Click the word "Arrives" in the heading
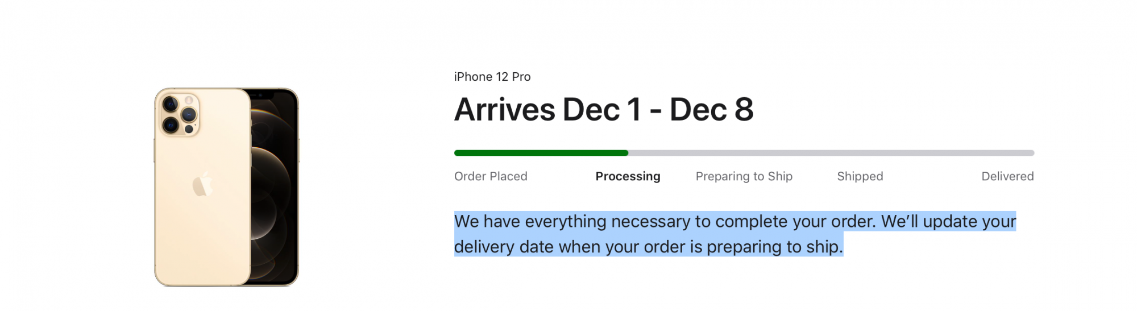 504,110
